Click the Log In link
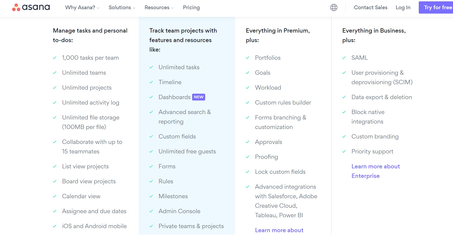The width and height of the screenshot is (453, 236). [x=403, y=8]
